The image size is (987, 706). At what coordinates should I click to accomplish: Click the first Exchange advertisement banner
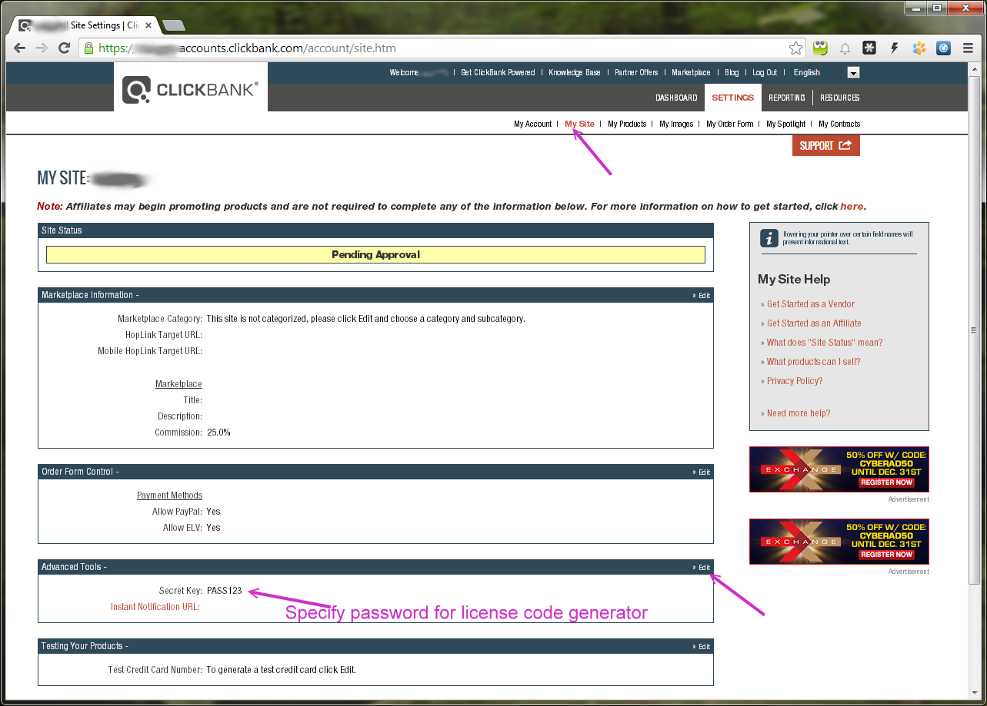(x=839, y=469)
